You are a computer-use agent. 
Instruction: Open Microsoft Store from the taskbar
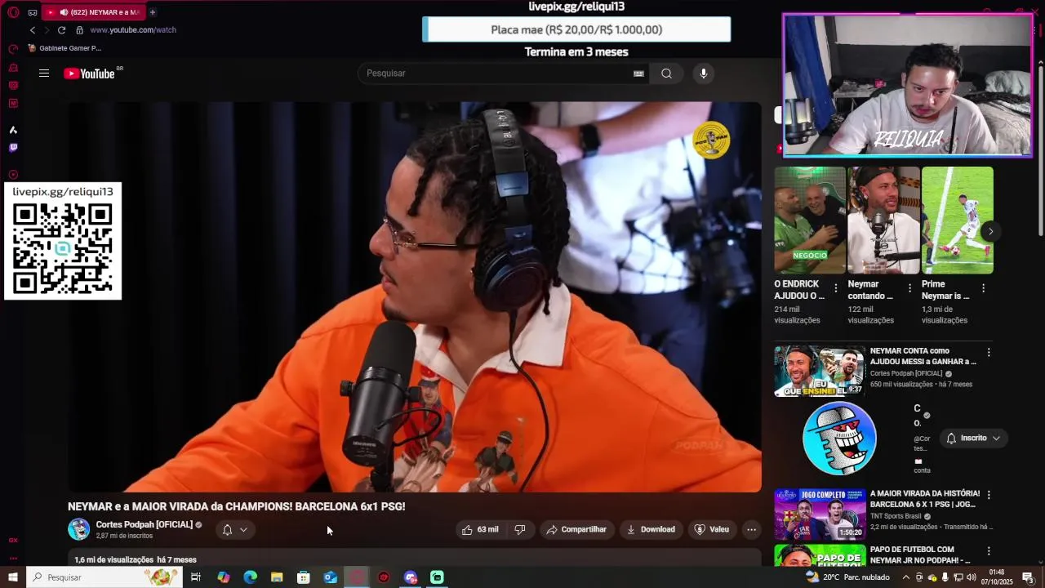[304, 577]
